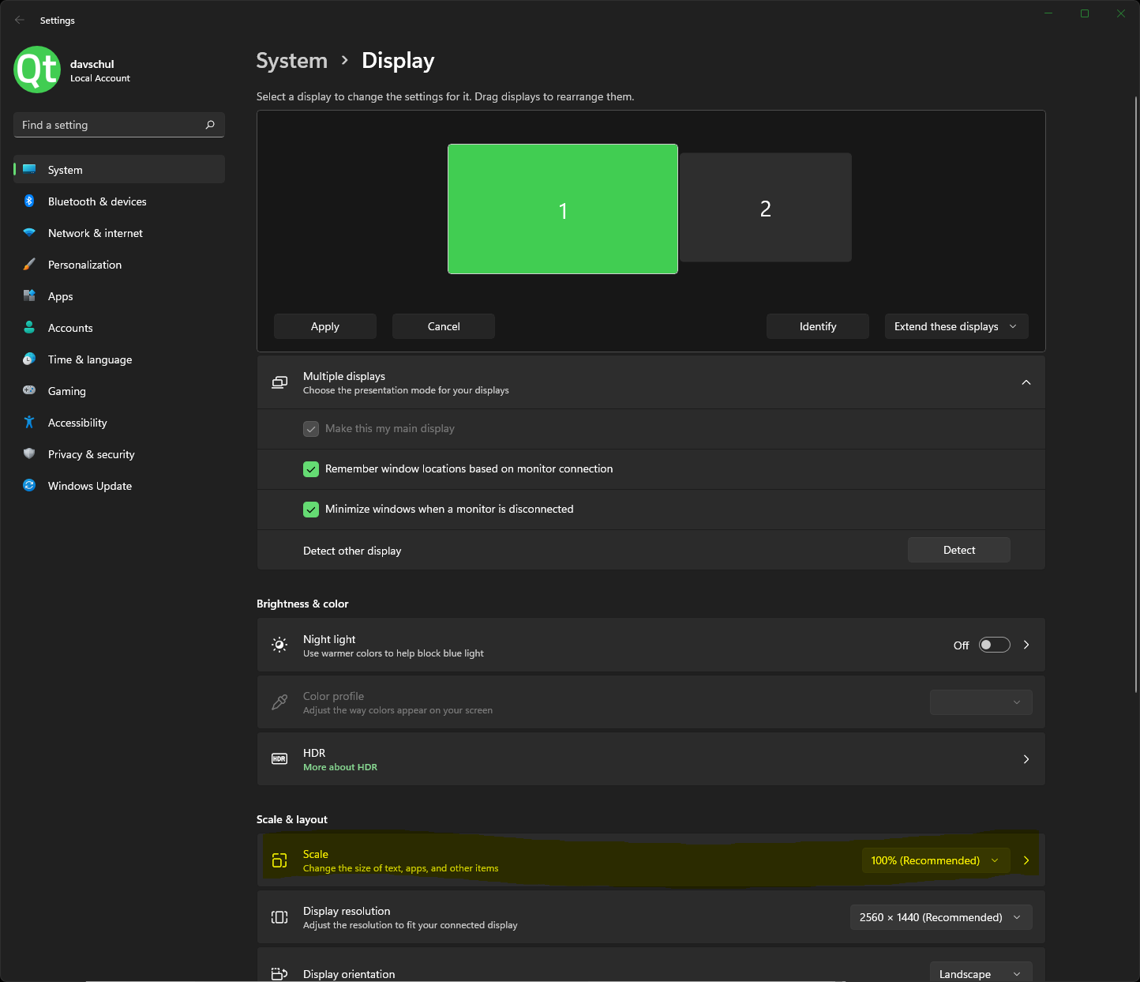Open Personalization via paintbrush icon
This screenshot has width=1140, height=982.
point(29,265)
